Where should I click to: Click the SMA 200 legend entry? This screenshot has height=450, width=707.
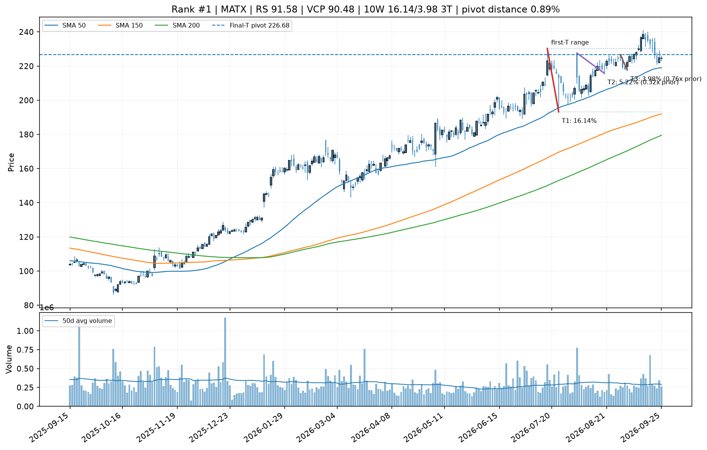pyautogui.click(x=177, y=26)
